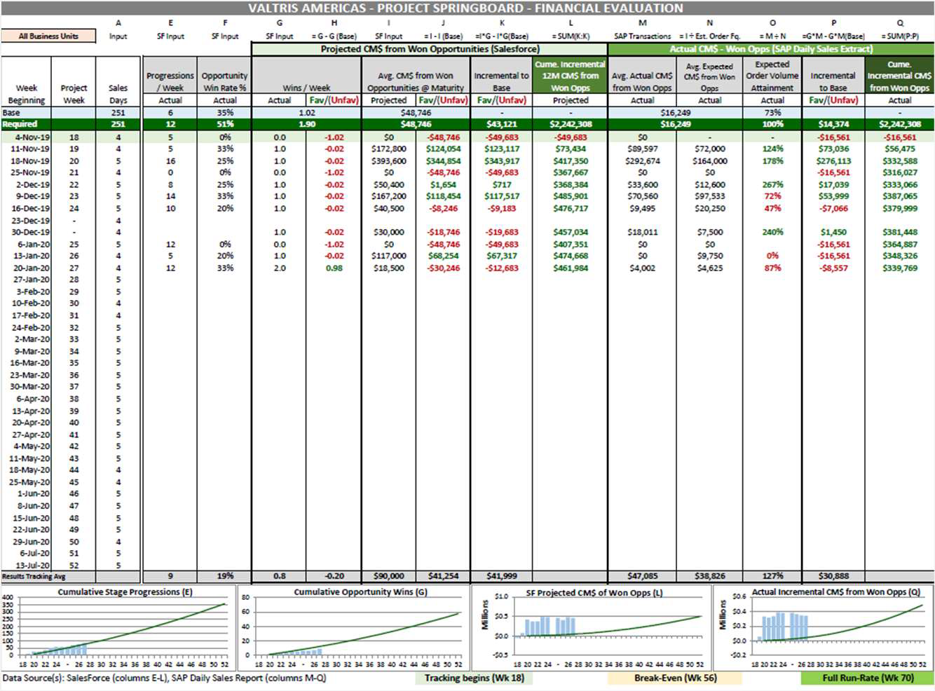
Task: Select the $276,113 incremental to base cell
Action: tap(833, 161)
